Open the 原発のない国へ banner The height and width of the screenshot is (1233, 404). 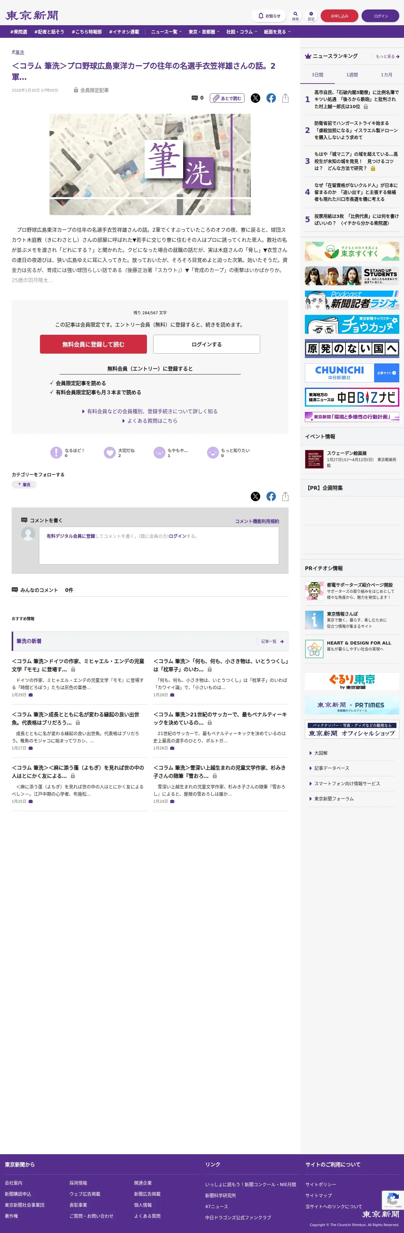point(352,349)
